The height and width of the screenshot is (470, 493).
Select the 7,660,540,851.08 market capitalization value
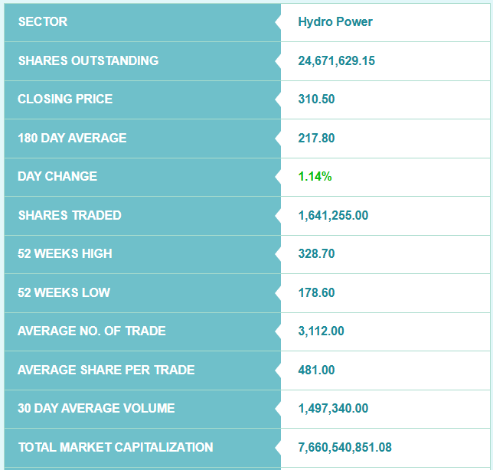(x=344, y=448)
